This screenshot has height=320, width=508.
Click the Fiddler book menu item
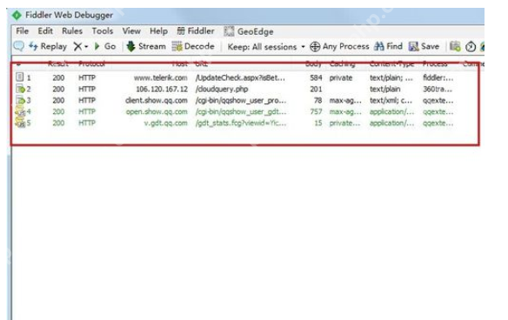coord(196,31)
